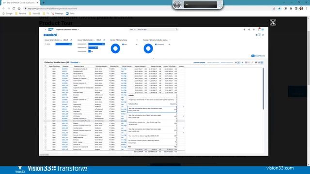
Task: Open Chrome side panel icon
Action: (x=296, y=9)
